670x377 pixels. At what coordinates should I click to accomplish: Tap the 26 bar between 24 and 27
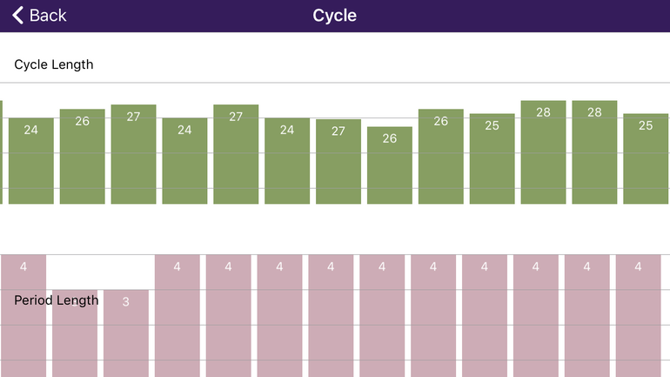pyautogui.click(x=83, y=156)
